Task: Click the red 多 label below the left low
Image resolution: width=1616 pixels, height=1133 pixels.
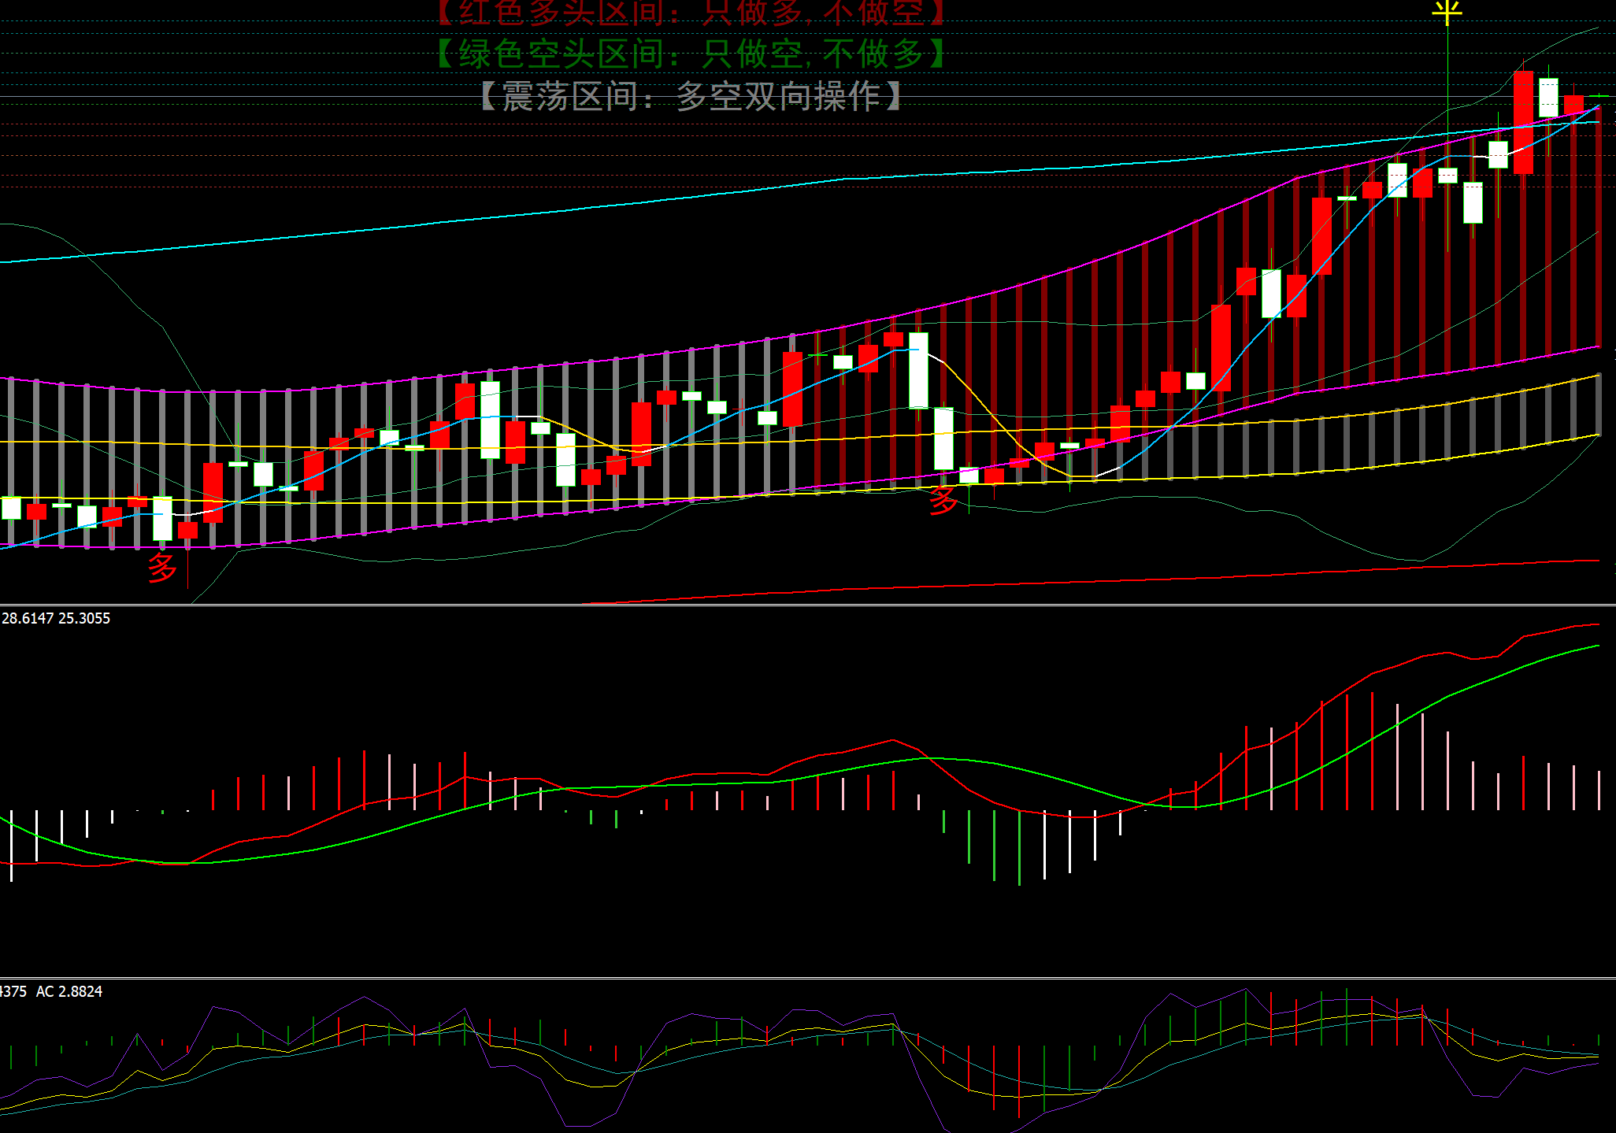Action: [x=162, y=567]
